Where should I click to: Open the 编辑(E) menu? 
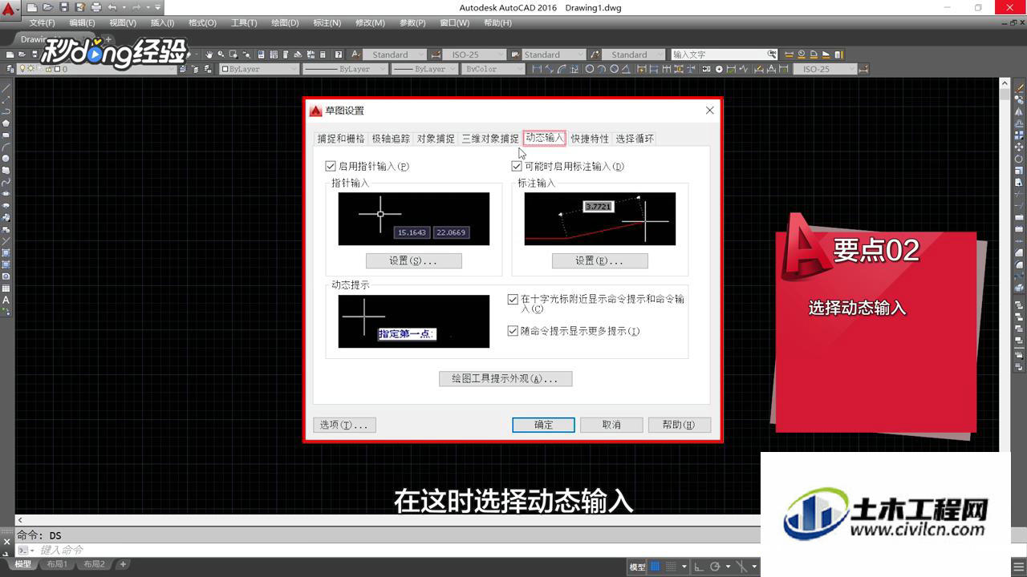82,22
